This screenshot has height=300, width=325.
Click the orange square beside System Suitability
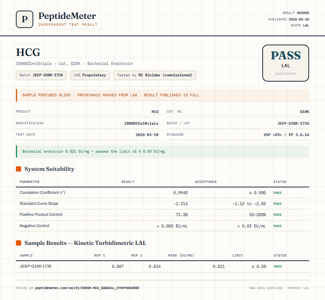19,169
